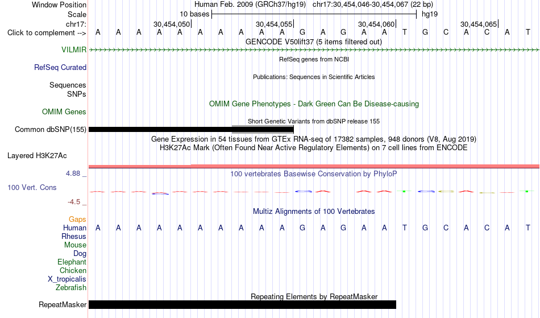Image resolution: width=540 pixels, height=318 pixels.
Task: Click the 4.88 conservation upper scale value
Action: [73, 174]
